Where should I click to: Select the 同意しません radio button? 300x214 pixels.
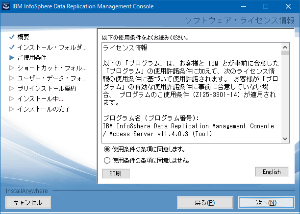[x=107, y=160]
